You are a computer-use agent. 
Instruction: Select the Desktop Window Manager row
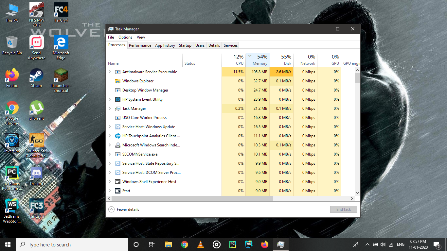pos(230,90)
